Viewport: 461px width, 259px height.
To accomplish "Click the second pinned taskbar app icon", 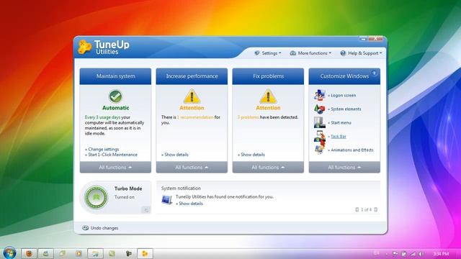I will tap(45, 253).
